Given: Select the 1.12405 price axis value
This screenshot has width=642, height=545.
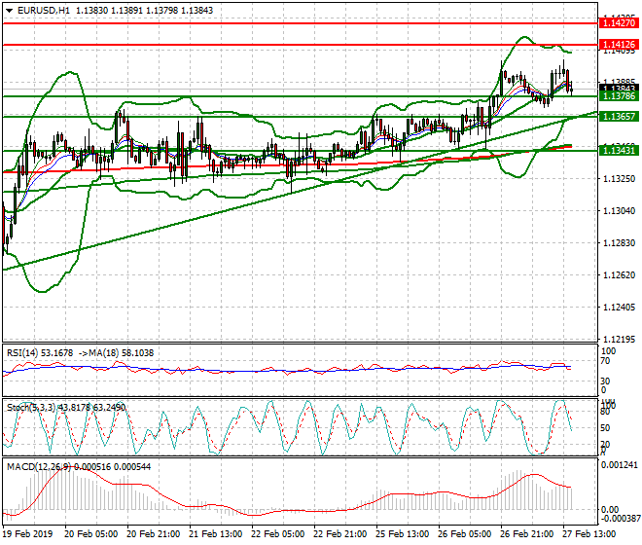Looking at the screenshot, I should pos(620,307).
